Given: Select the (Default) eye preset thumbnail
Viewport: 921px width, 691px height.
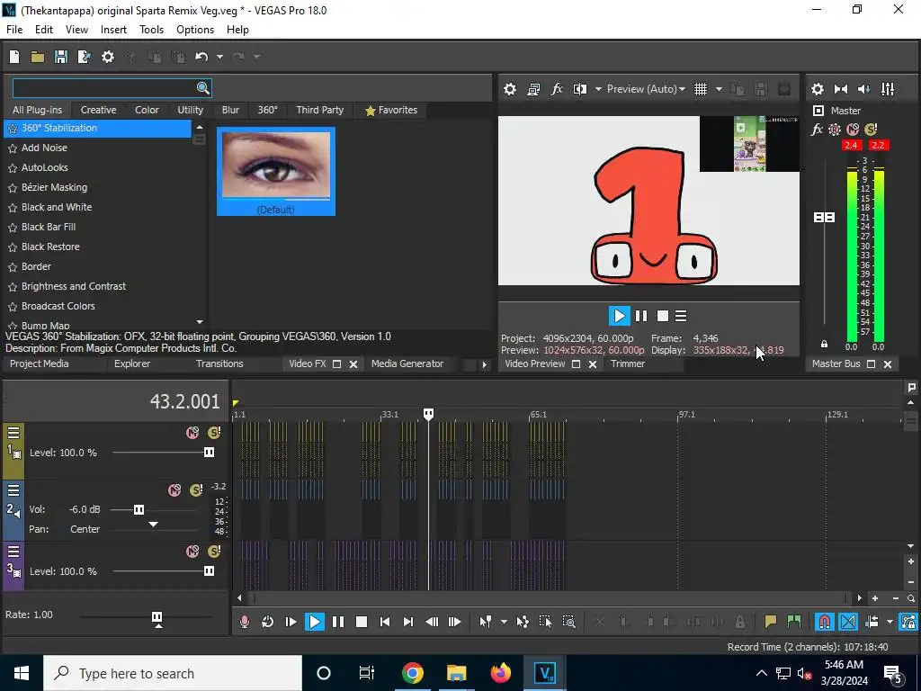Looking at the screenshot, I should [276, 171].
